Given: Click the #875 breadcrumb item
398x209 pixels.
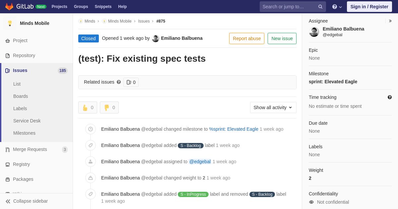Looking at the screenshot, I should 161,21.
